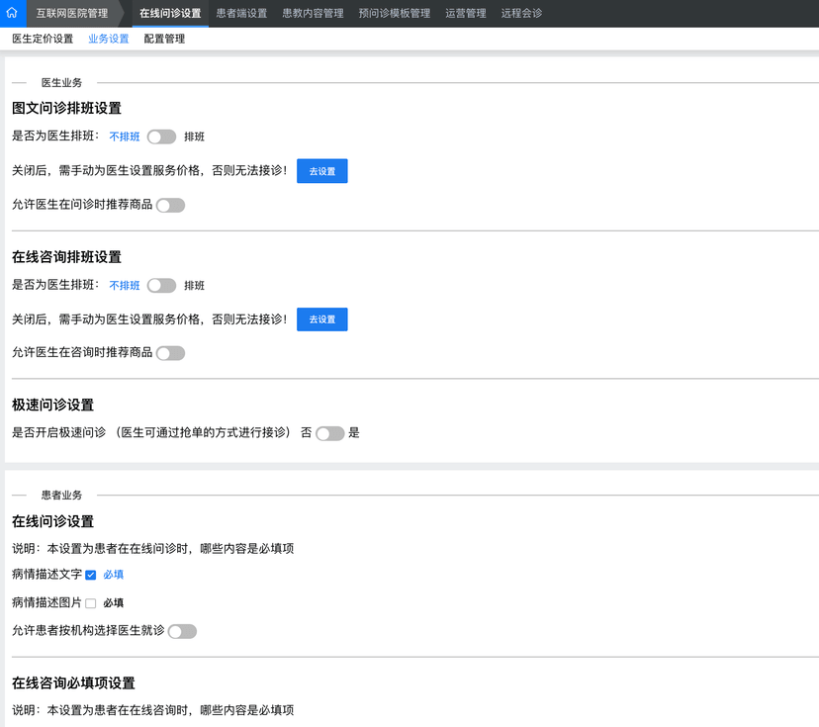Image resolution: width=819 pixels, height=727 pixels.
Task: Open the 运营管理 tab
Action: pyautogui.click(x=466, y=14)
